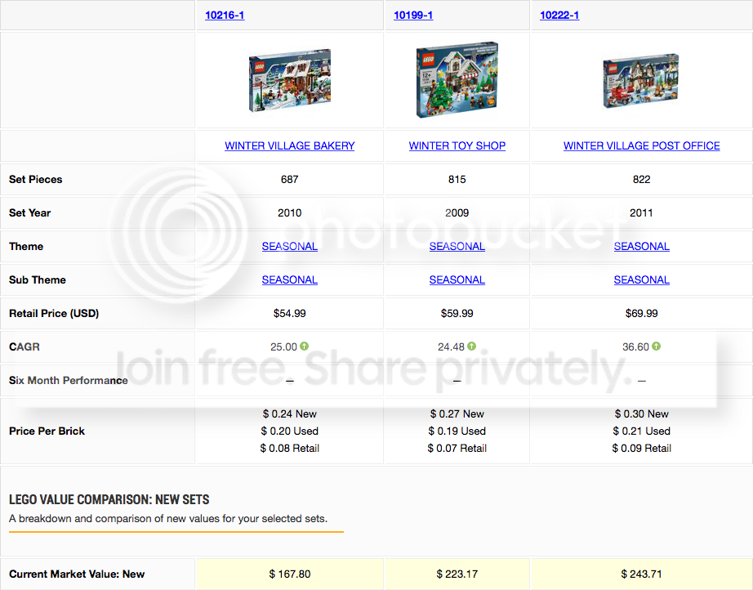This screenshot has height=590, width=753.
Task: Click the CAGR row label
Action: pos(25,346)
